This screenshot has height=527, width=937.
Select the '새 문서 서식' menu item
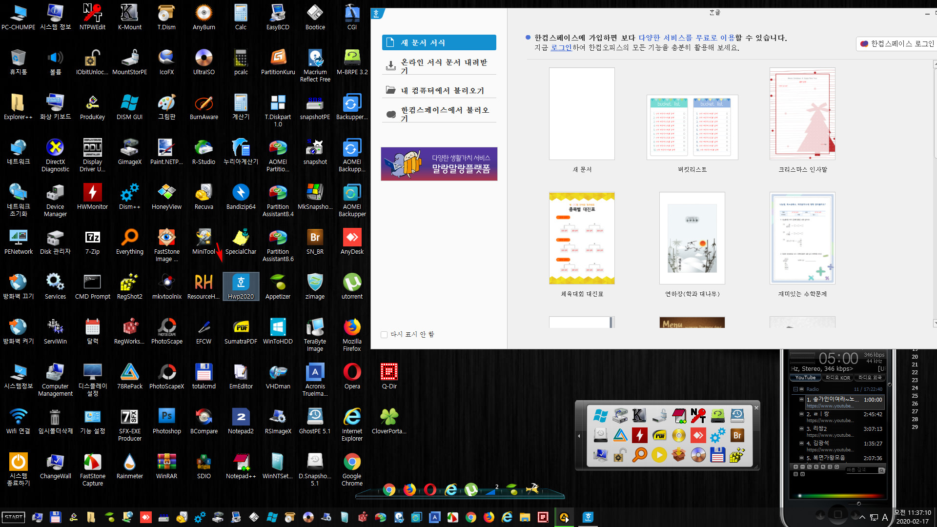pos(439,42)
